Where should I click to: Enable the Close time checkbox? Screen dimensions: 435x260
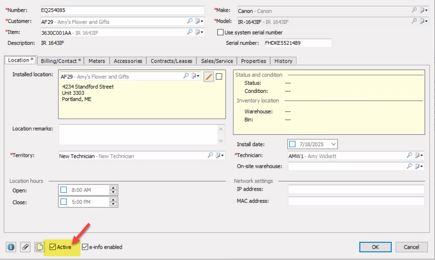click(64, 202)
